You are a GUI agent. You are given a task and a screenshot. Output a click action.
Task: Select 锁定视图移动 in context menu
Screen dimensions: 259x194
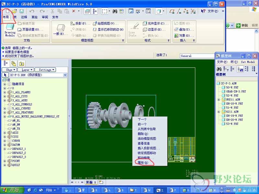tap(147, 153)
